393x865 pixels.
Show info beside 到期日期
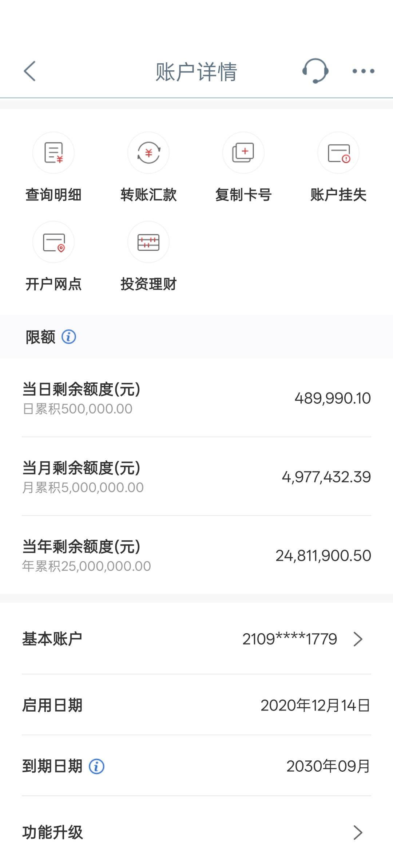point(97,766)
